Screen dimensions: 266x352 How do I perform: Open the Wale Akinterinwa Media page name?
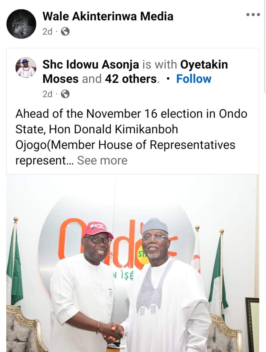click(x=108, y=16)
